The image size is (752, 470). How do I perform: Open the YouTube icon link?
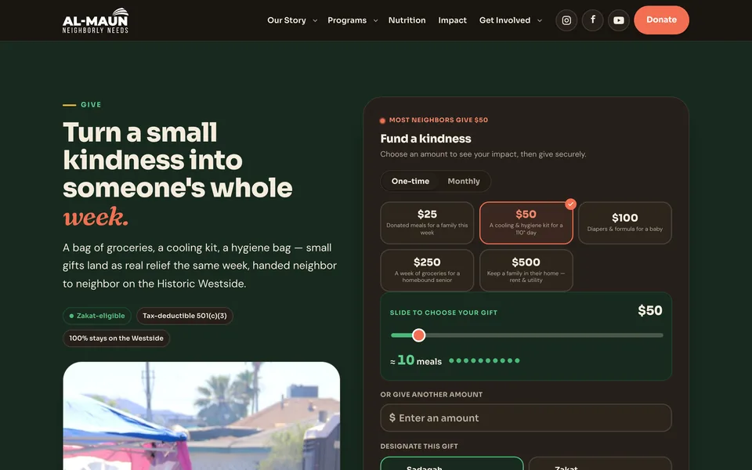619,20
